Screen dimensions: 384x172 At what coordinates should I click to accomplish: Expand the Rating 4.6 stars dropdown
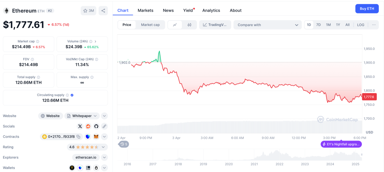click(105, 147)
